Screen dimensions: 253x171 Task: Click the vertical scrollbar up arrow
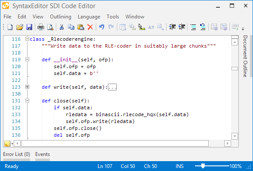pos(235,42)
